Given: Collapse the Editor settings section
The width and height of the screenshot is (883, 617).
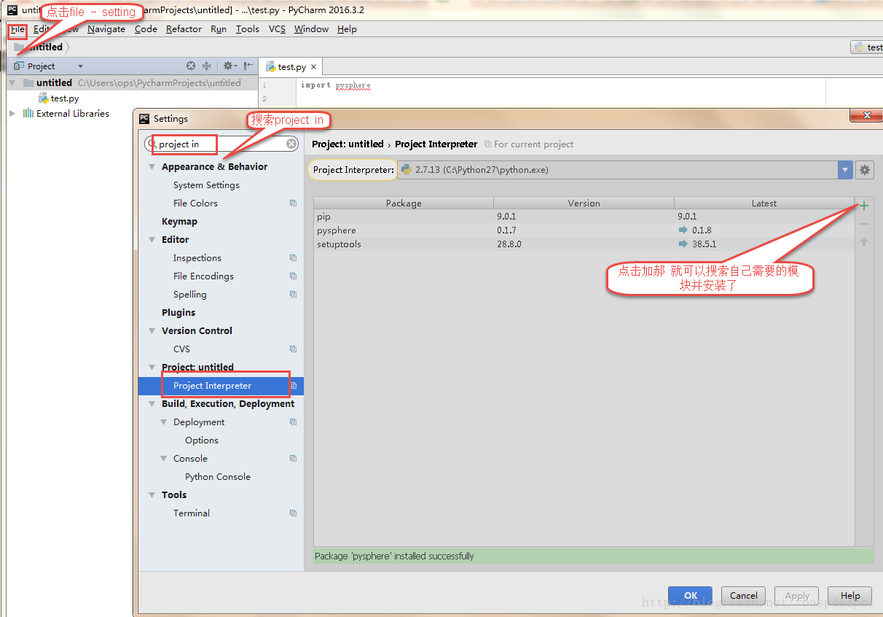Looking at the screenshot, I should [152, 240].
